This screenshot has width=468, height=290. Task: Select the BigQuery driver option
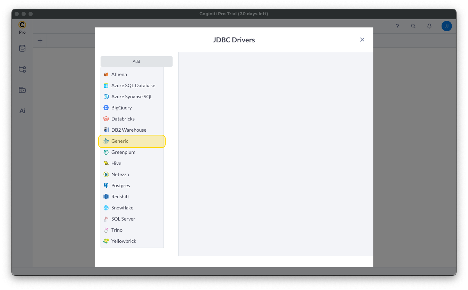(121, 108)
